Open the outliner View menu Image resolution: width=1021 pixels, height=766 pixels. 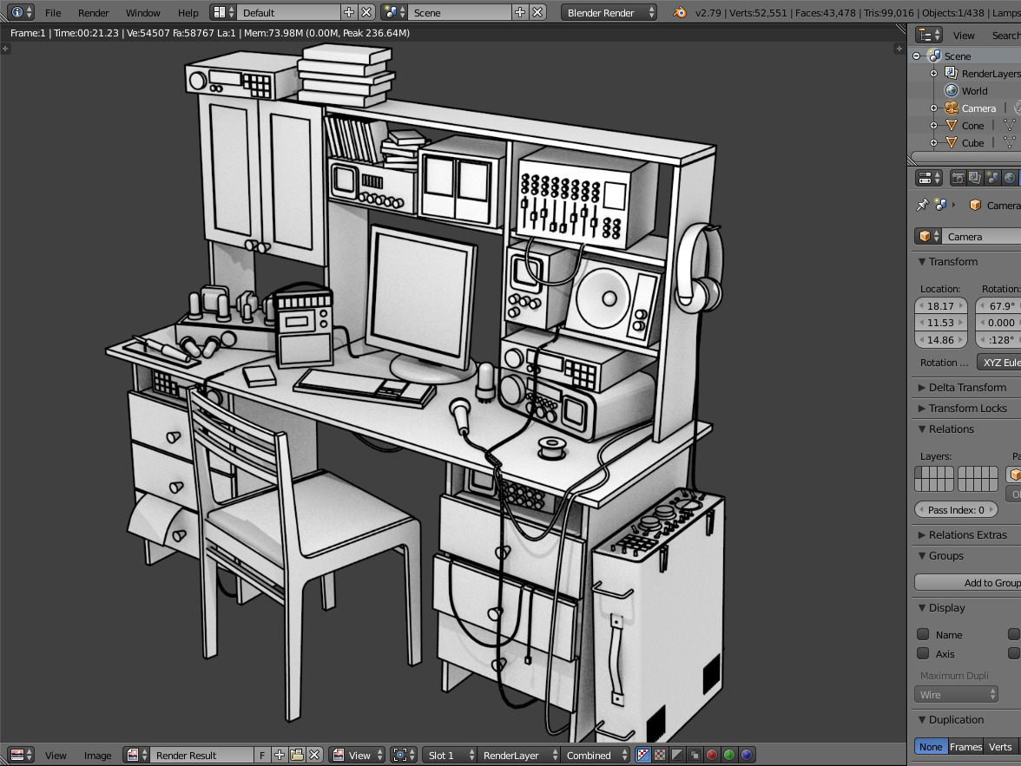[964, 36]
